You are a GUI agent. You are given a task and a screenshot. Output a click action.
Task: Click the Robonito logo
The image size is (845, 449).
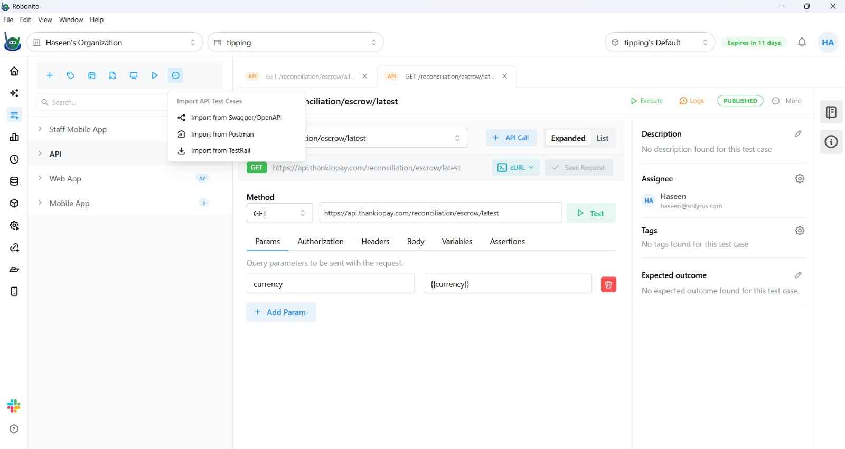click(x=12, y=42)
